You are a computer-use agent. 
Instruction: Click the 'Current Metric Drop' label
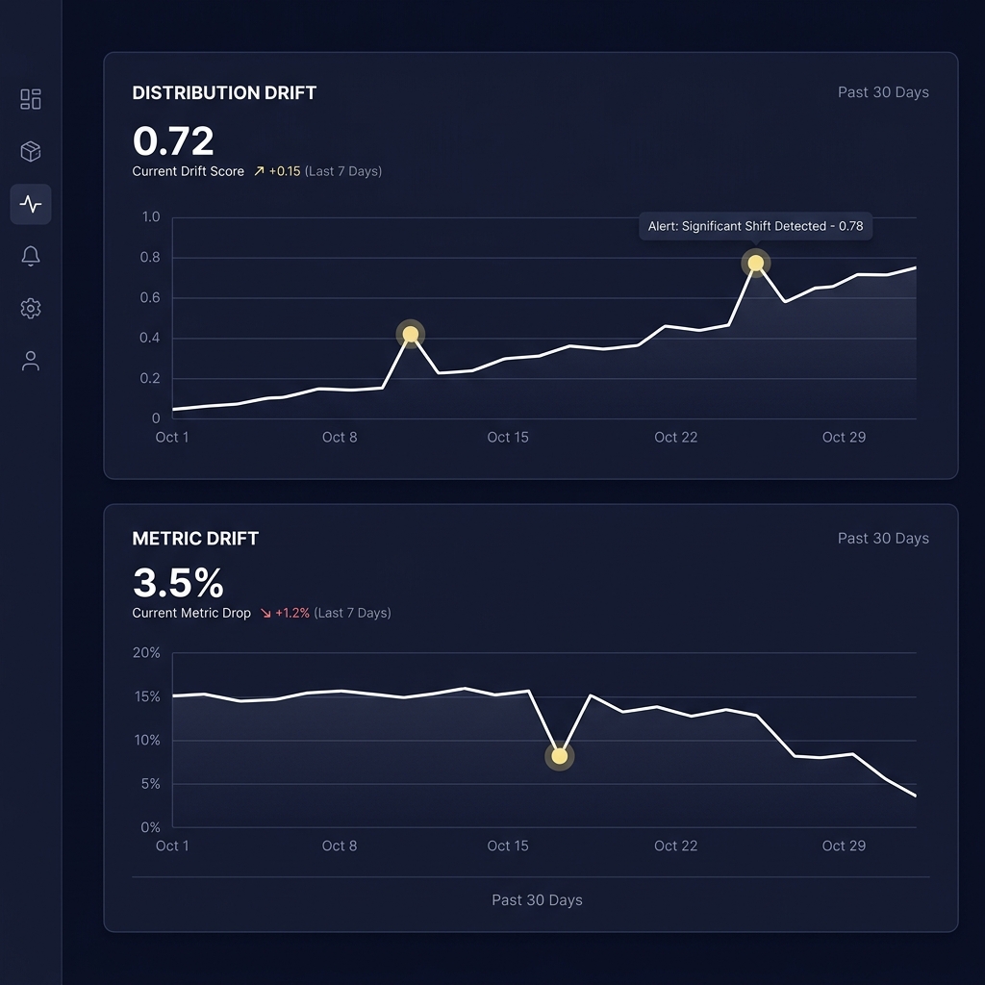(x=191, y=613)
